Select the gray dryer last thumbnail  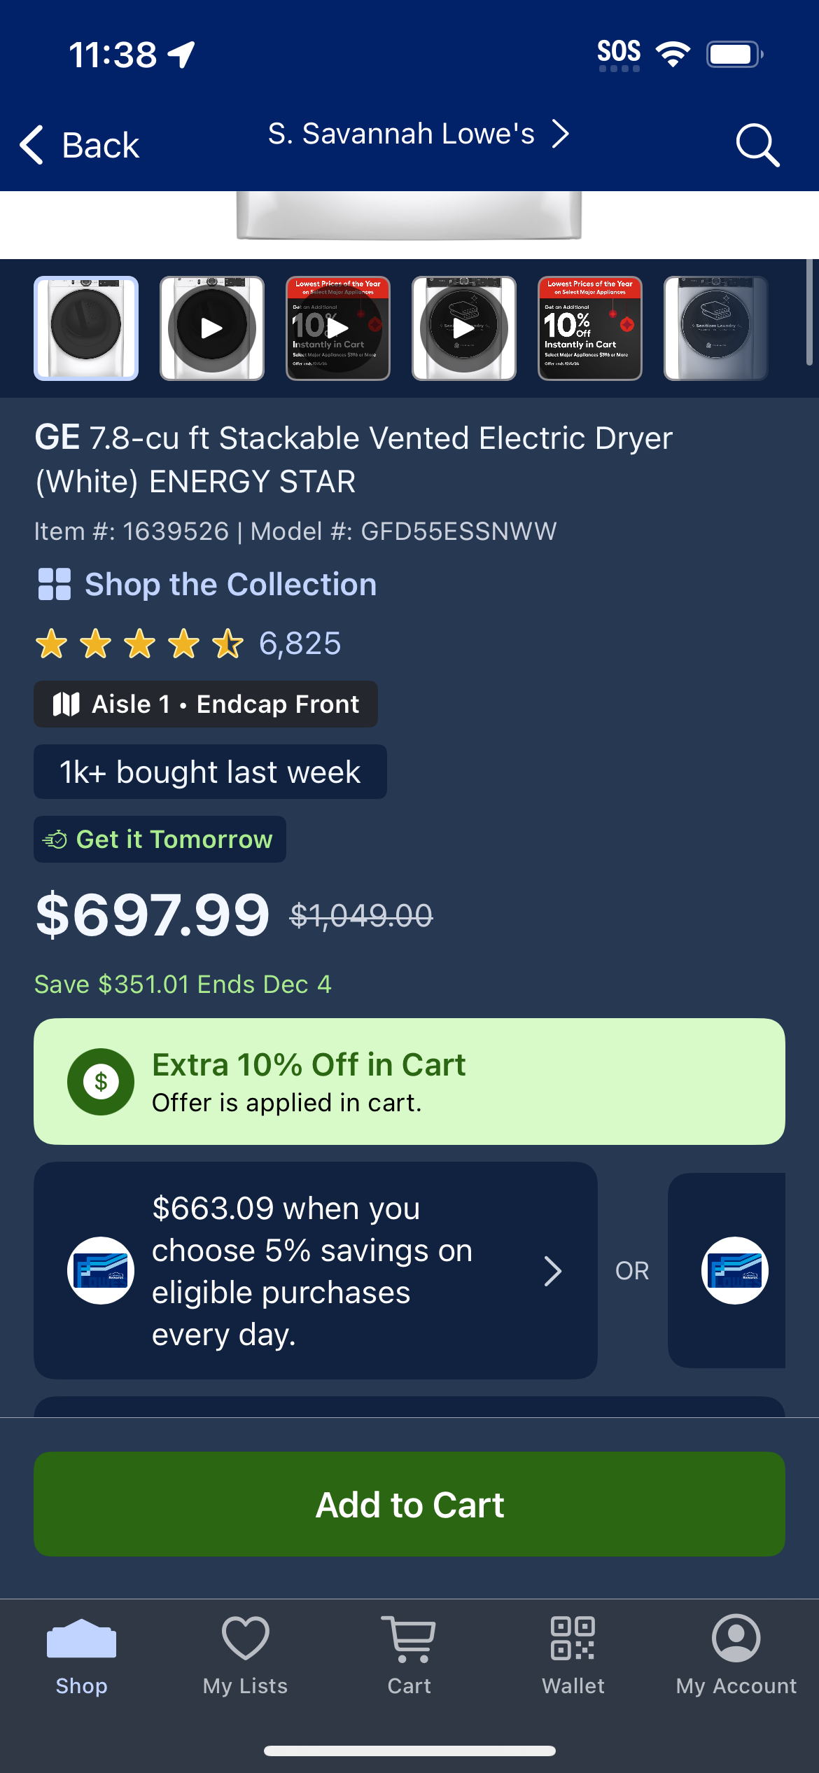pos(716,328)
